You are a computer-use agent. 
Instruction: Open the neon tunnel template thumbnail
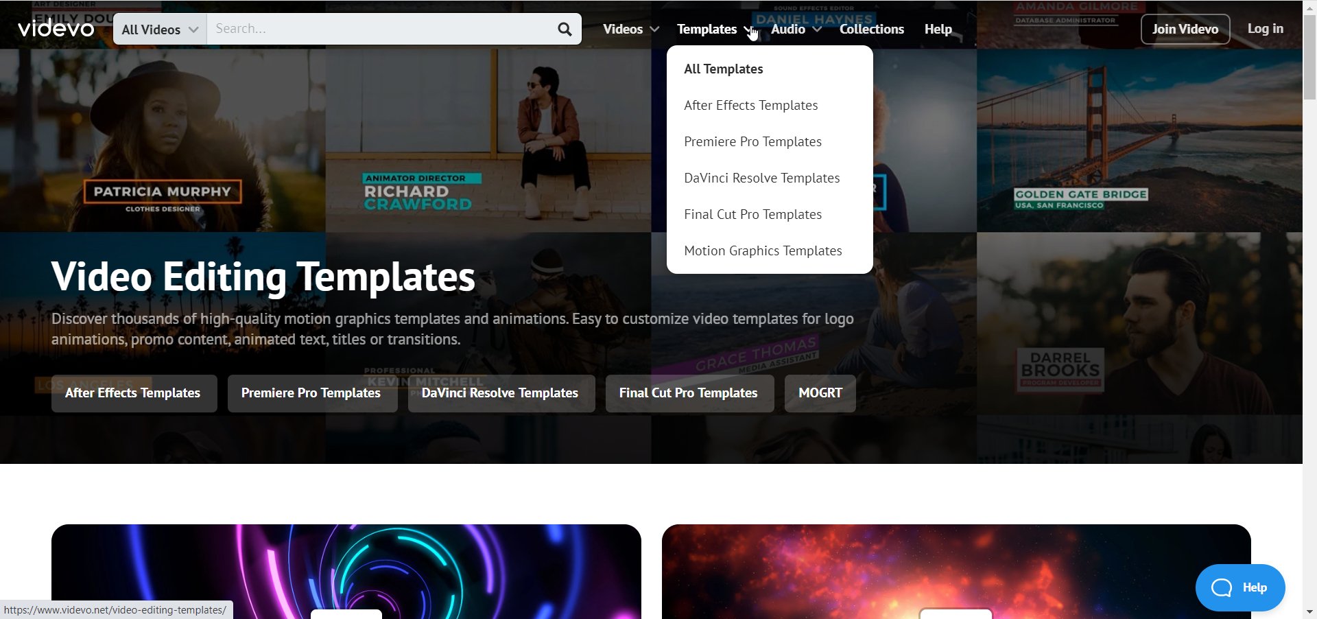[346, 572]
